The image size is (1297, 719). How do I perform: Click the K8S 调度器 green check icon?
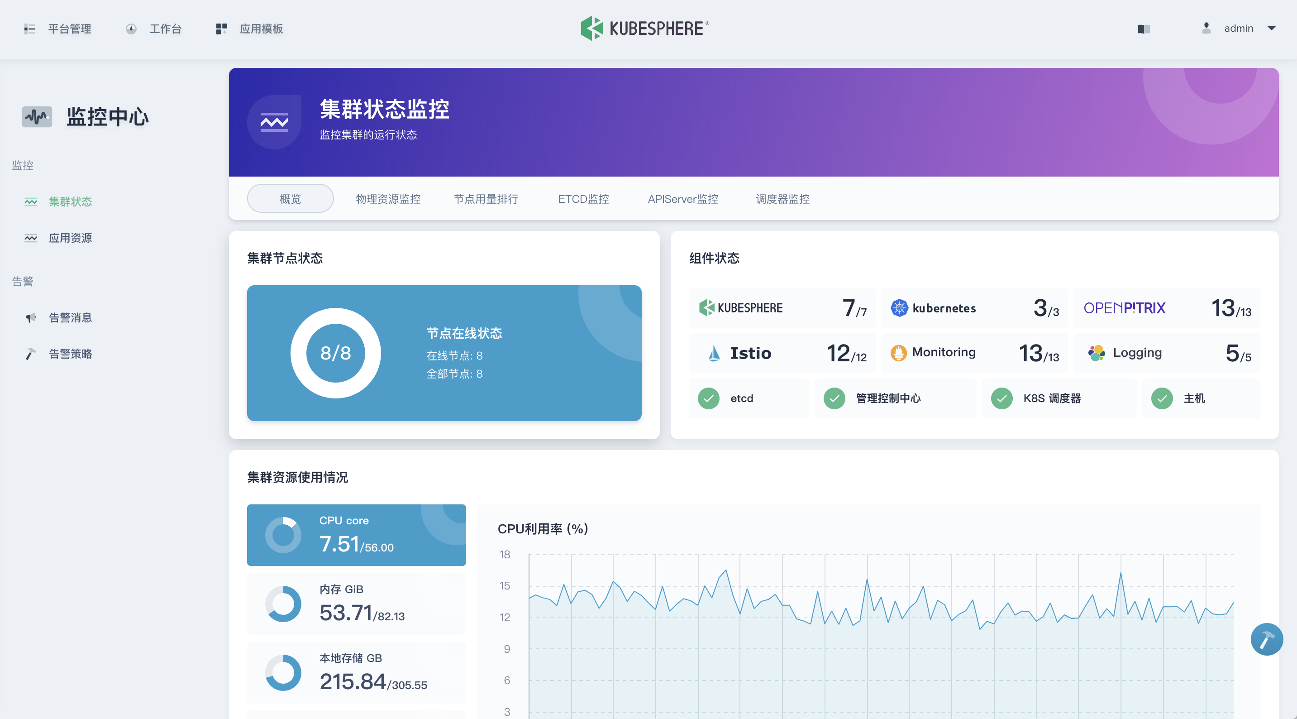1001,398
